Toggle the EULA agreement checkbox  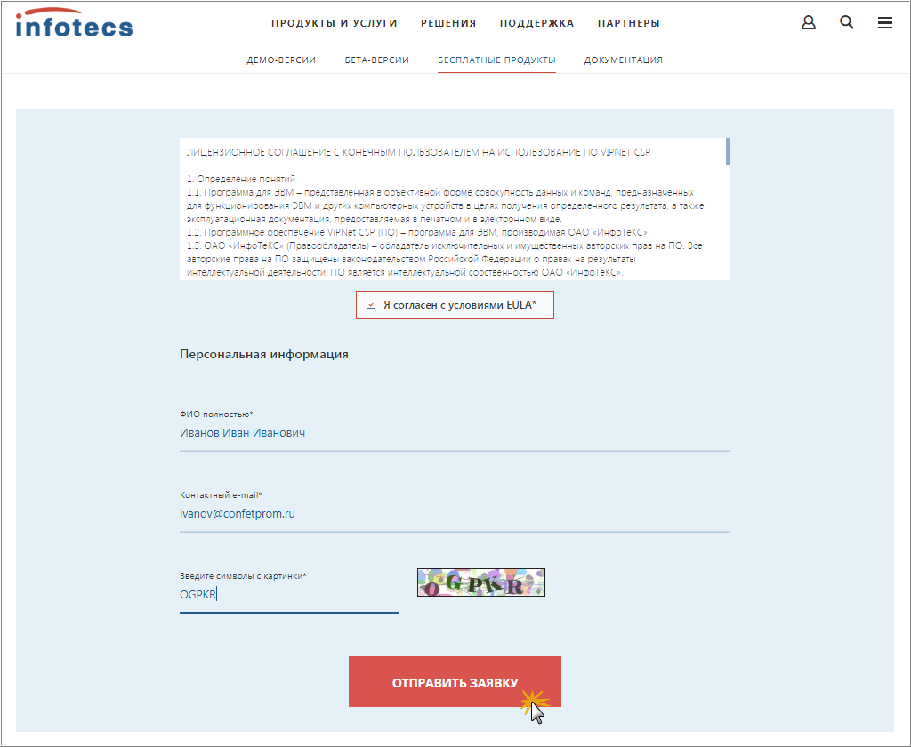click(371, 305)
